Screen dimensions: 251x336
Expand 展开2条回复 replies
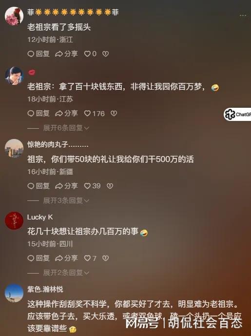[x=66, y=273]
